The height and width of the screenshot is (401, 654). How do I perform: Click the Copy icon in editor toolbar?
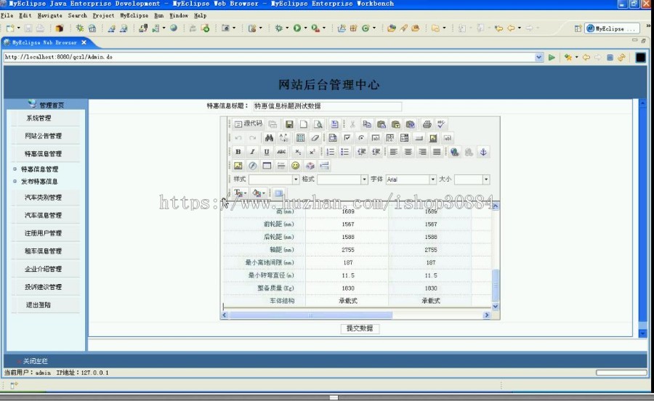[367, 123]
